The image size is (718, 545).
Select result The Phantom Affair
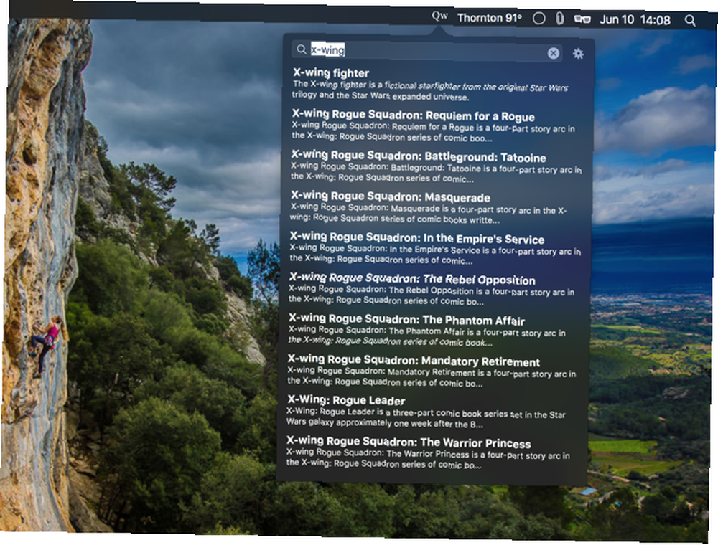click(x=429, y=330)
